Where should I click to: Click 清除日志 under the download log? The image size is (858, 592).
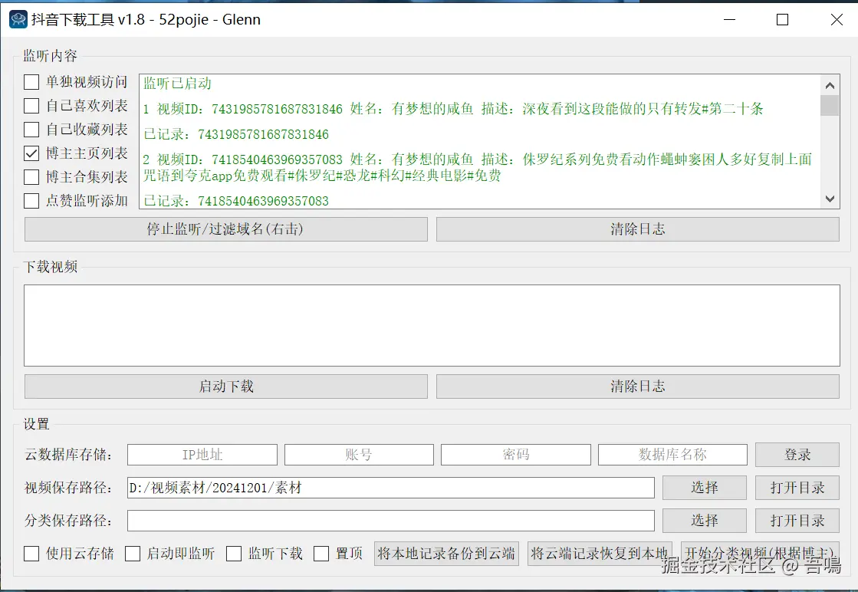click(637, 386)
